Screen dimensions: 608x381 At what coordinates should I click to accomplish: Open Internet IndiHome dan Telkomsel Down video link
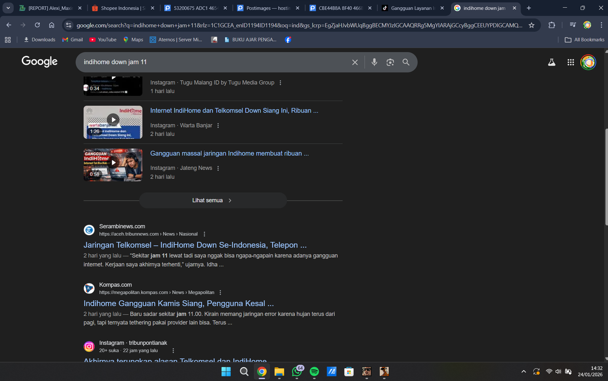point(234,111)
